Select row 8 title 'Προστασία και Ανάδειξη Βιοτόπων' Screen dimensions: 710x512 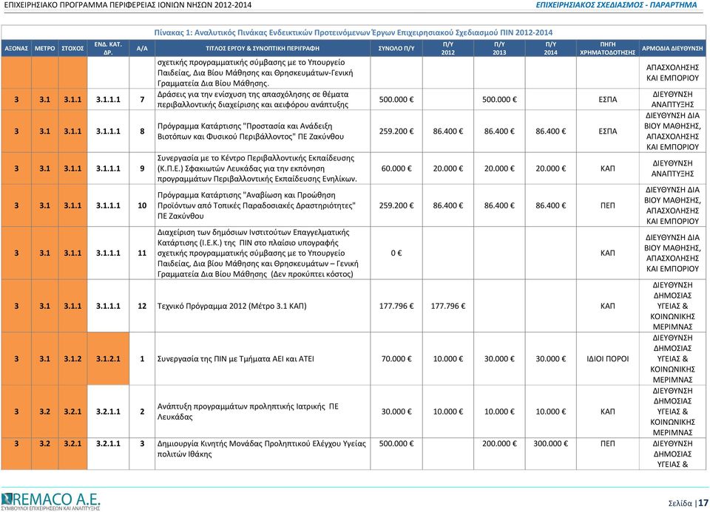pyautogui.click(x=251, y=132)
